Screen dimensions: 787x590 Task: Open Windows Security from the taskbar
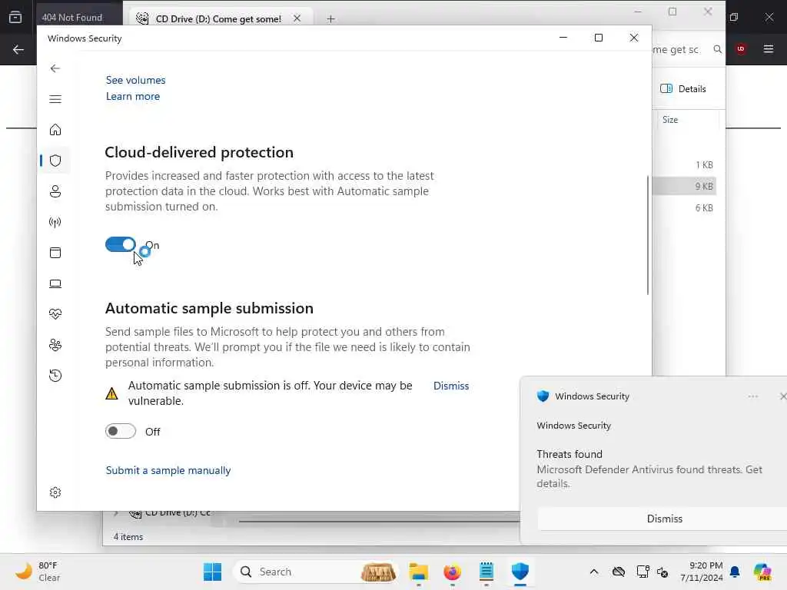520,572
